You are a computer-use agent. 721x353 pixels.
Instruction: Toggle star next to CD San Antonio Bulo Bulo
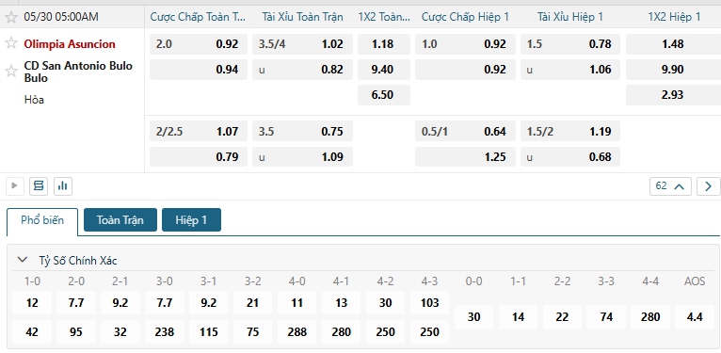11,71
